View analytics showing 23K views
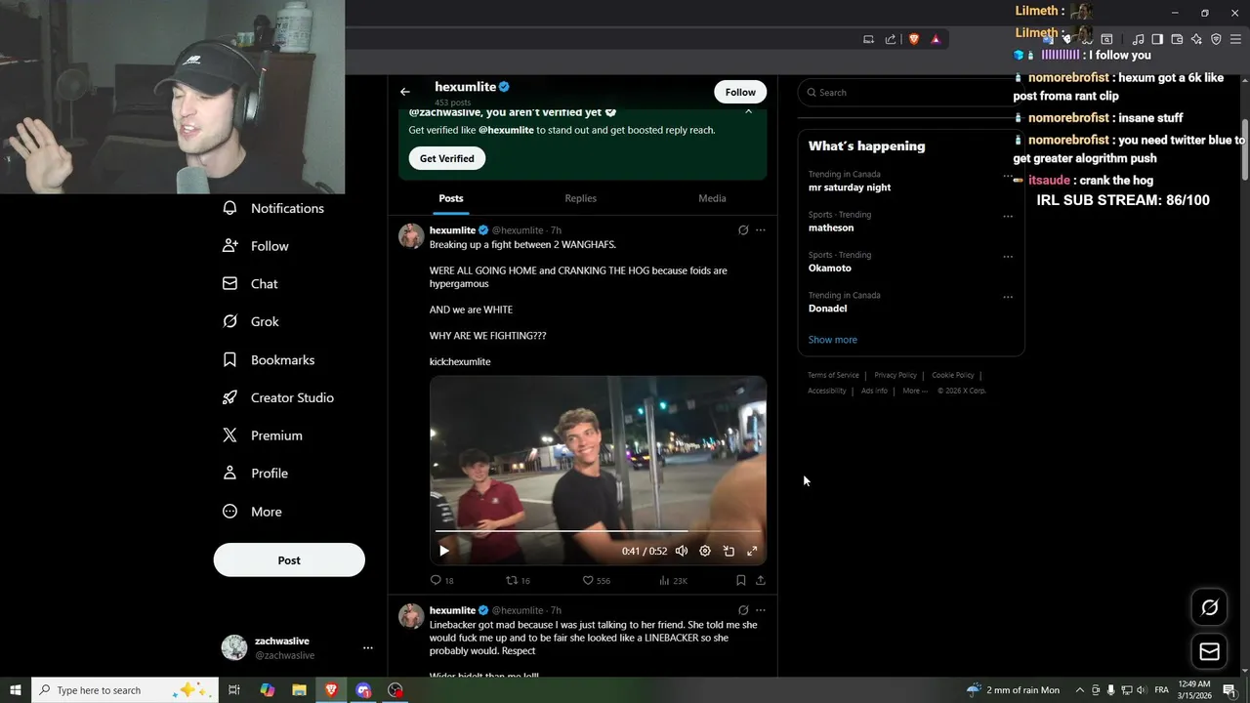The image size is (1250, 703). 674,580
